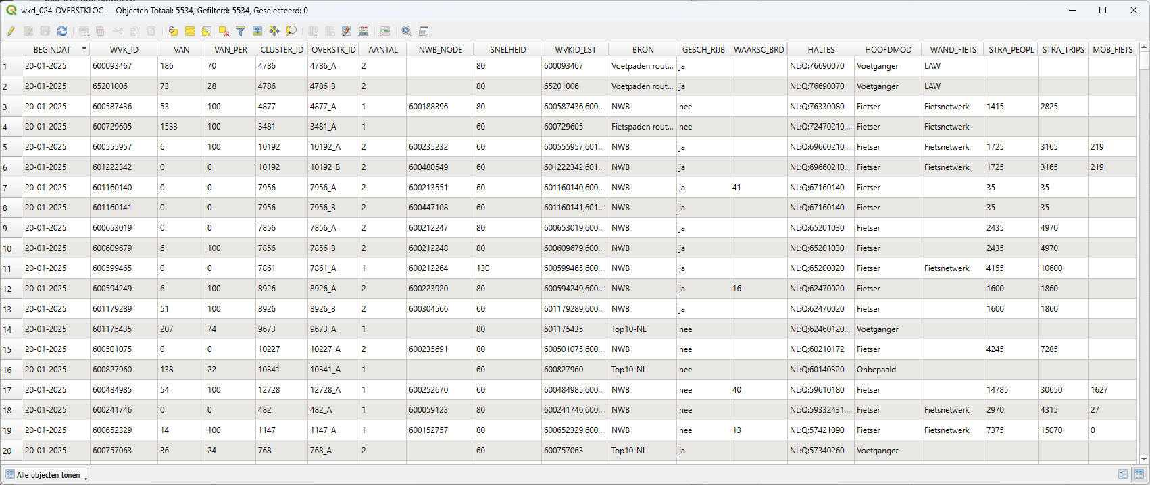Click the new field icon
The width and height of the screenshot is (1150, 485).
click(x=313, y=31)
